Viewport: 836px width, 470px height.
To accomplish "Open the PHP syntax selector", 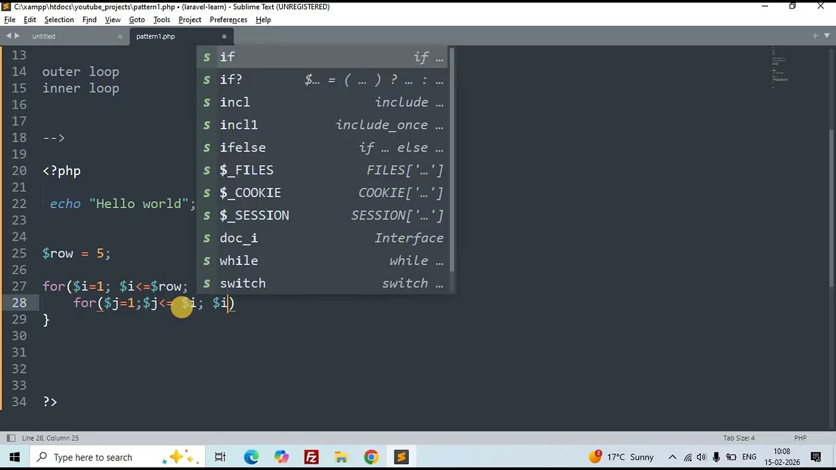I will point(800,438).
